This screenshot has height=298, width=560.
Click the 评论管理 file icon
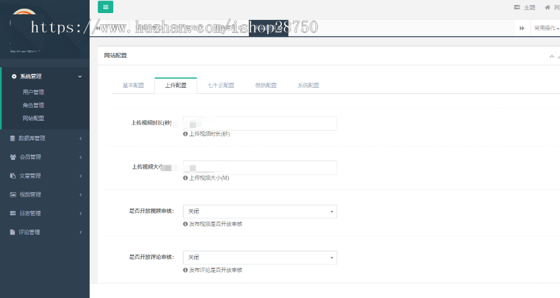[12, 232]
